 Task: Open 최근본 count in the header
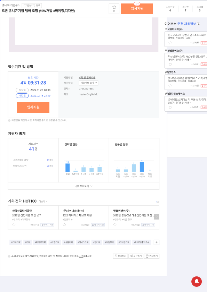tap(185, 9)
